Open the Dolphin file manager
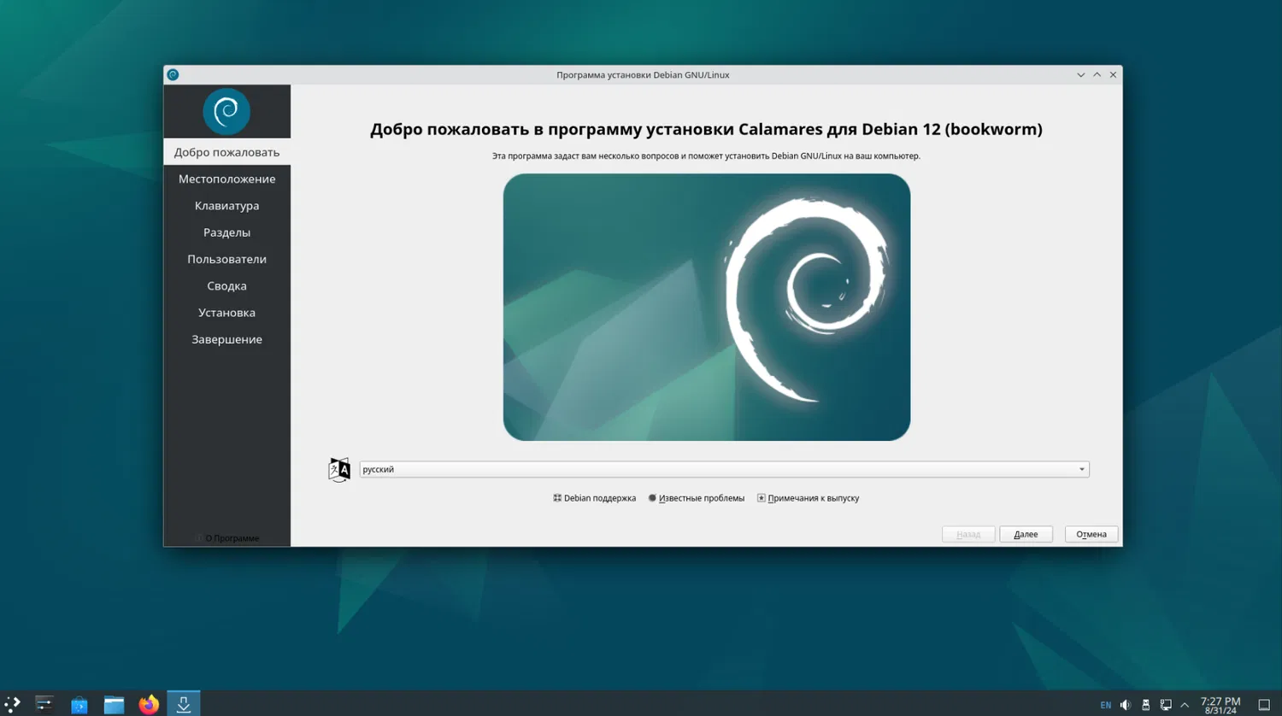Screen dimensions: 1282x716 click(114, 704)
